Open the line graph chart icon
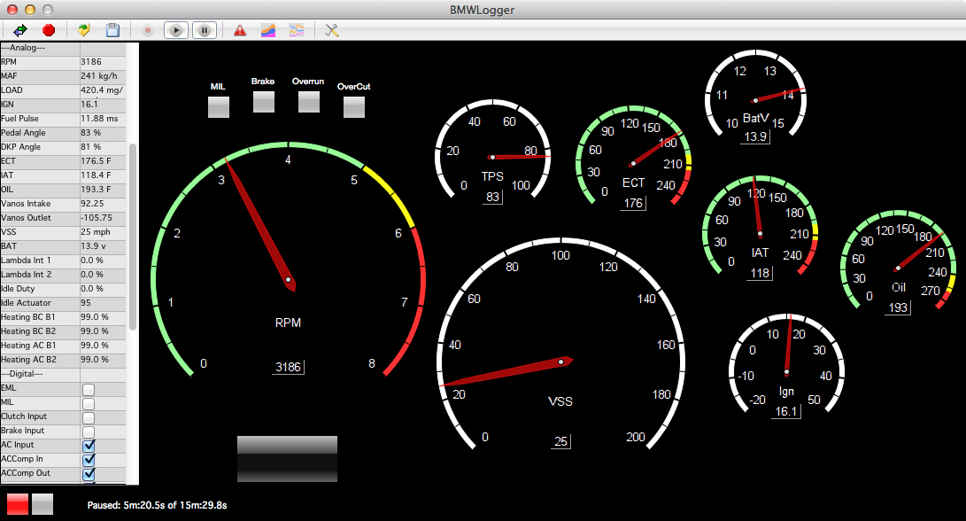 point(297,30)
